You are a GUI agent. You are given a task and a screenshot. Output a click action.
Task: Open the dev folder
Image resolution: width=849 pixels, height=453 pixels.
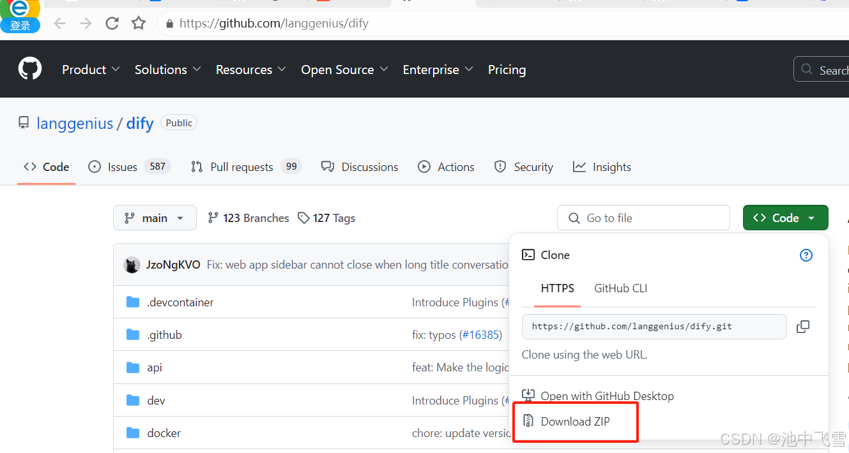[156, 401]
